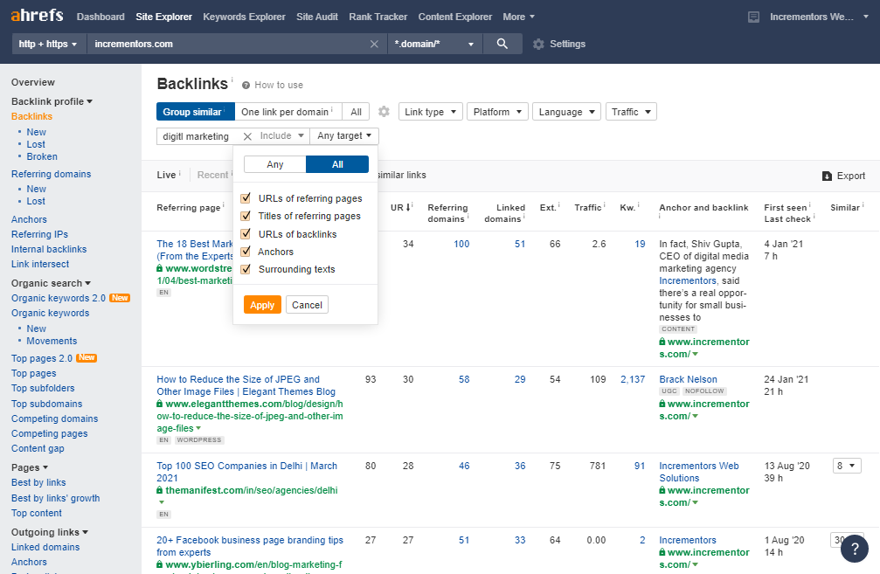Open the Similar count 8 dropdown
Screen dimensions: 880x574
846,466
